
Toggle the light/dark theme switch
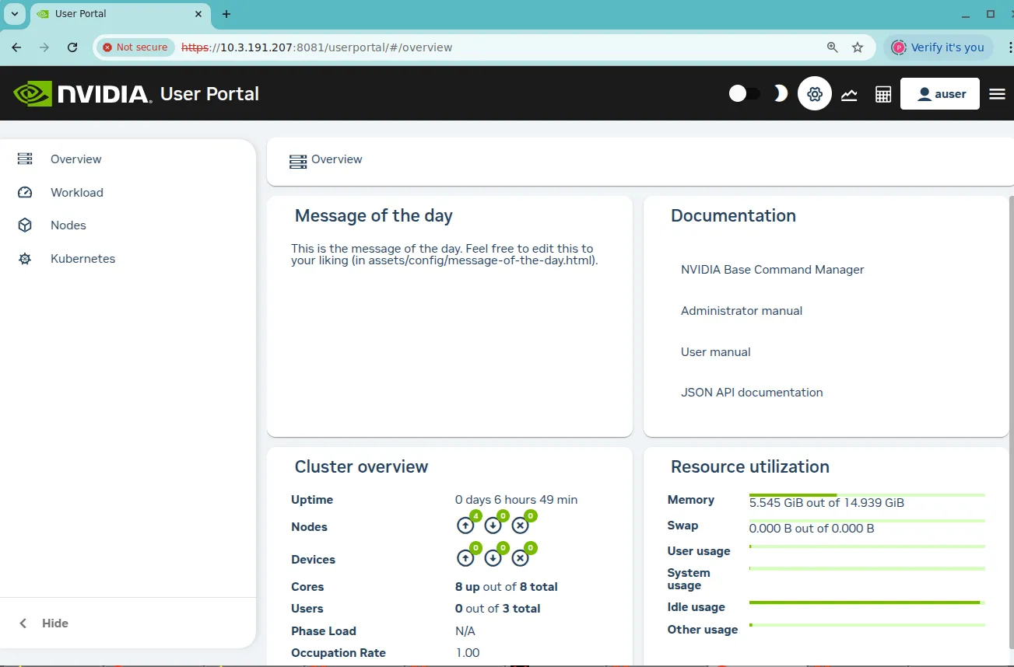[745, 94]
